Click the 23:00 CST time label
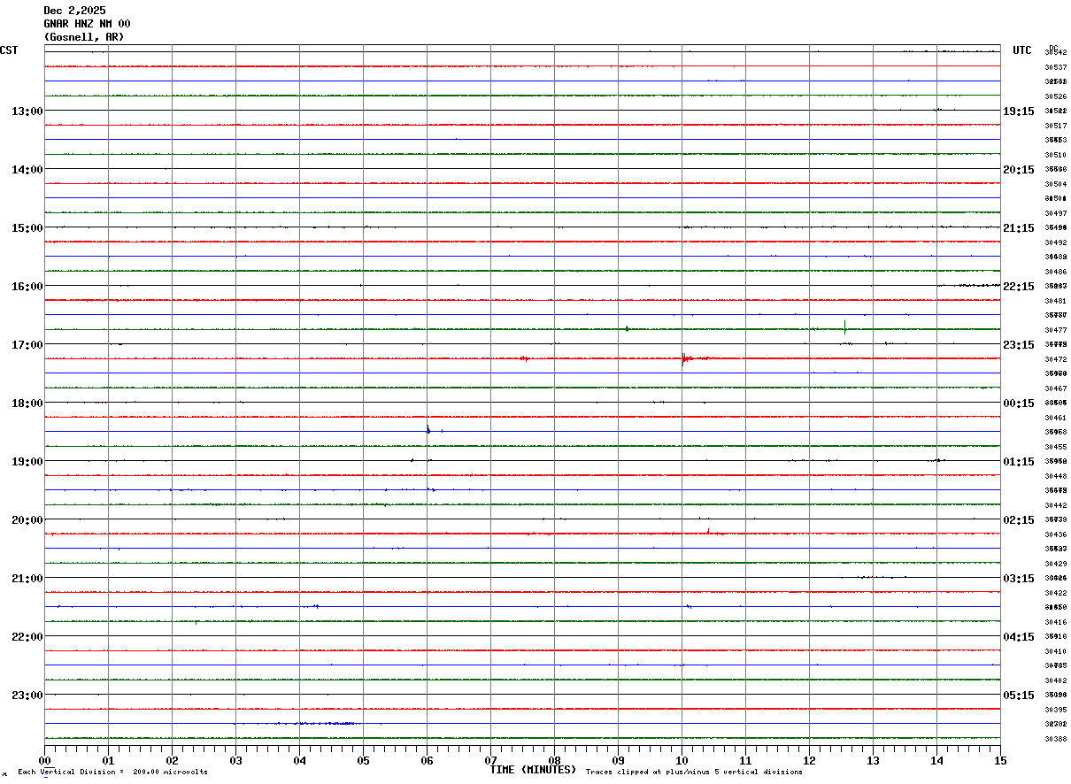Viewport: 1071px width, 784px height. pyautogui.click(x=27, y=696)
